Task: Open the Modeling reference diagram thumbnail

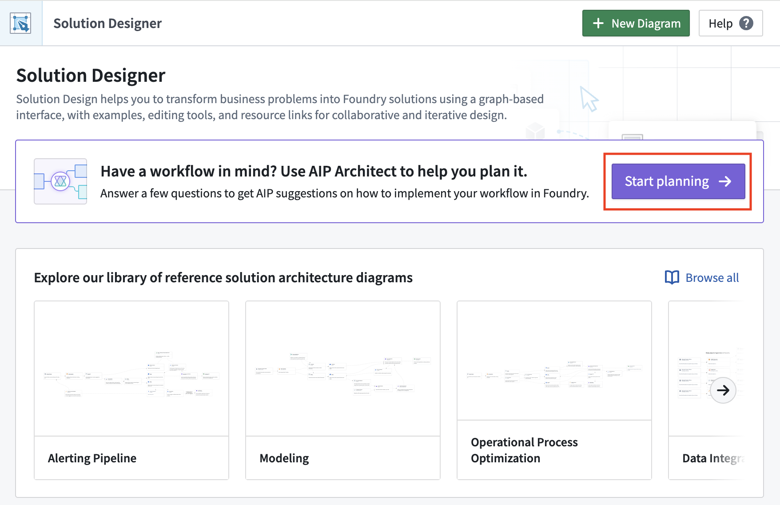Action: coord(343,369)
